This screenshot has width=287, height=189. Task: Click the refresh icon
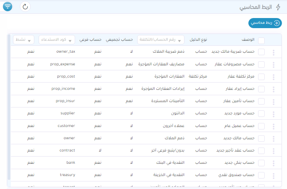point(25,6)
